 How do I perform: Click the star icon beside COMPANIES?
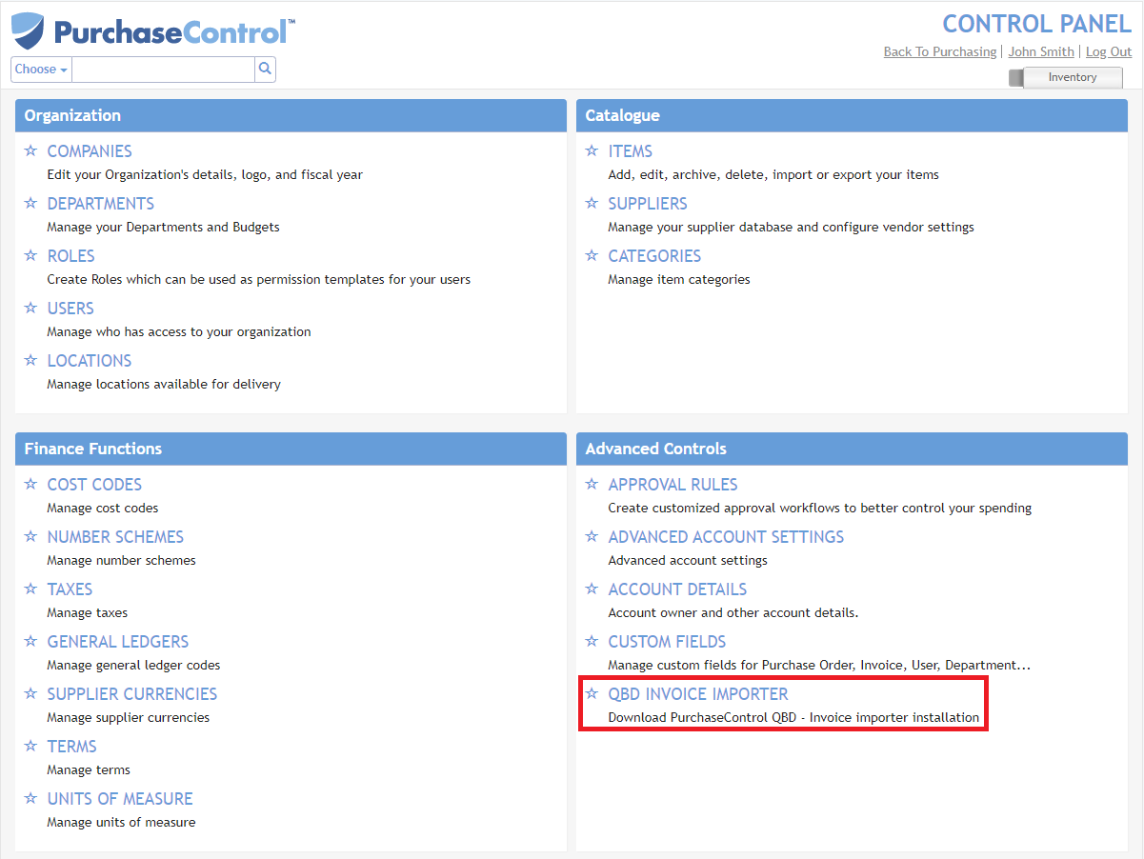click(30, 150)
